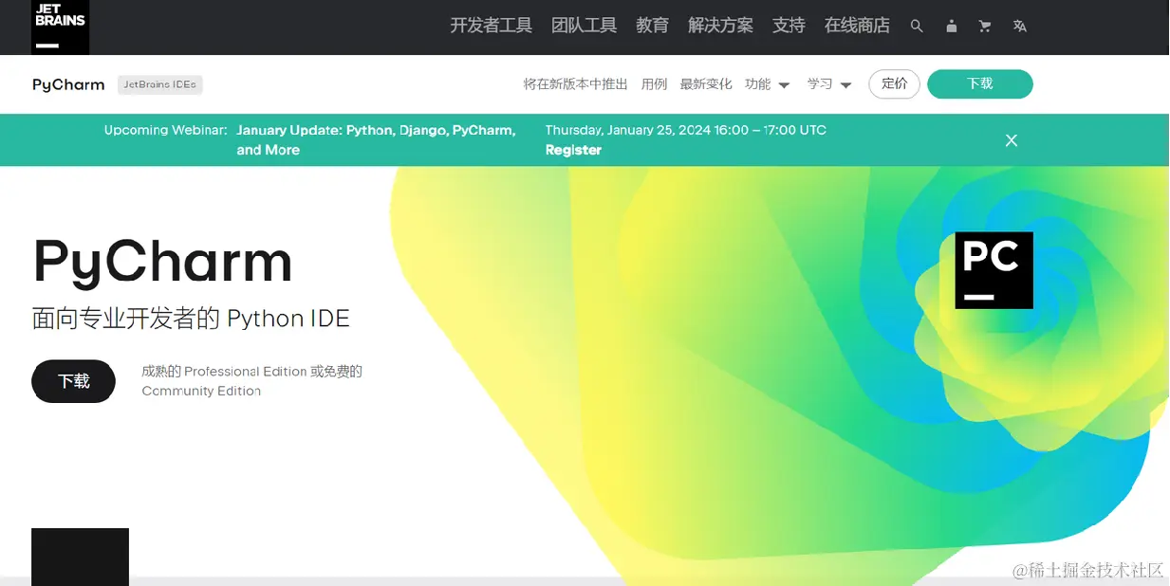Click the Community Edition text
The image size is (1170, 586).
(x=201, y=391)
